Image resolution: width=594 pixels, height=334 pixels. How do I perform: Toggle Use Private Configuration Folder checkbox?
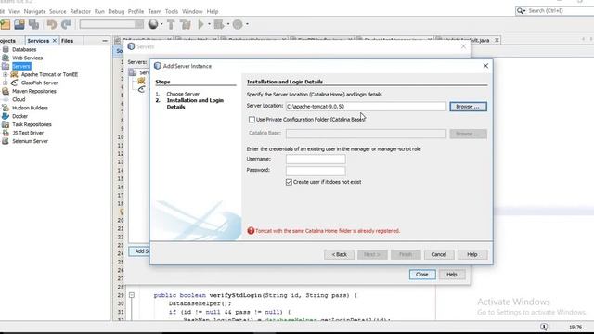point(252,120)
